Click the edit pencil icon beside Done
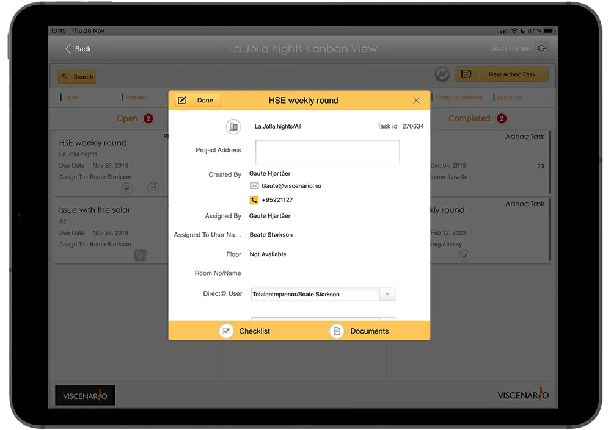Image resolution: width=611 pixels, height=430 pixels. pos(182,101)
